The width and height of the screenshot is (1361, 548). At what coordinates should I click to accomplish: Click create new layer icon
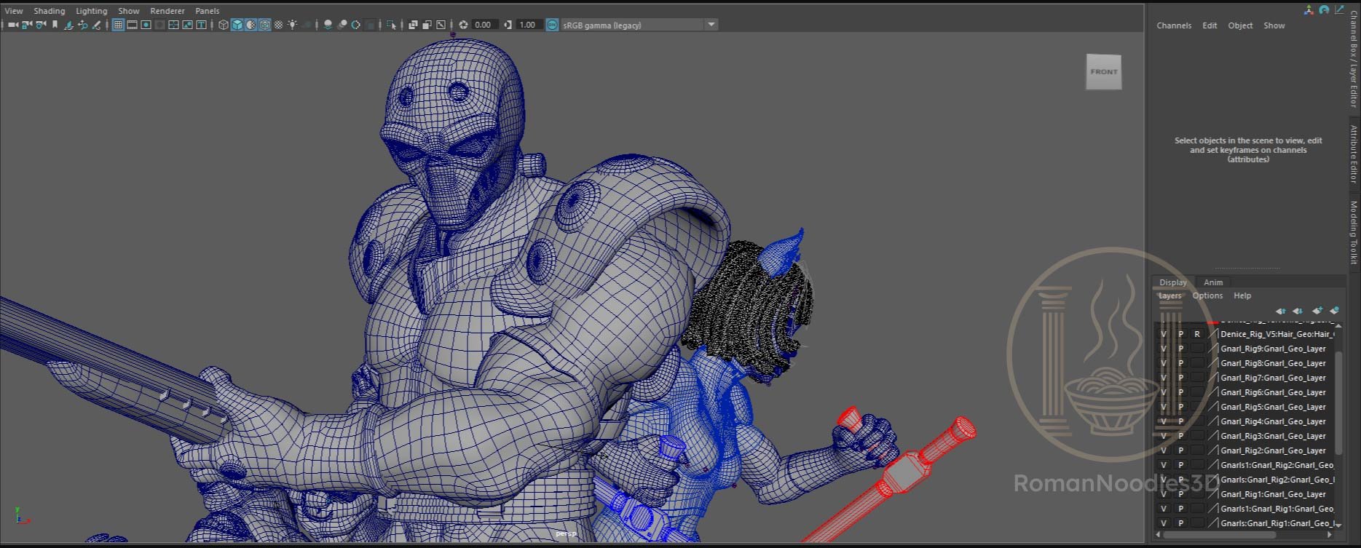1317,311
